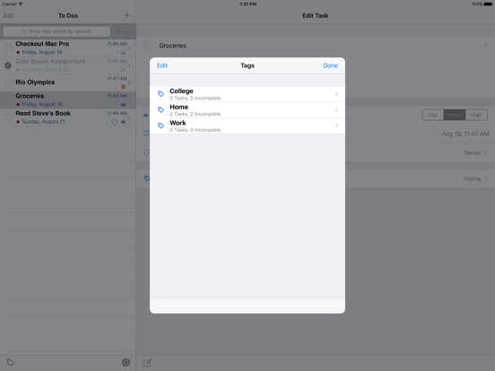Open College tag chevron

[336, 94]
